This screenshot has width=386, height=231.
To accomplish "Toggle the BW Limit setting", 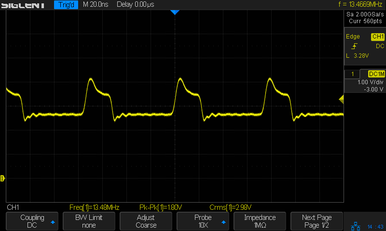I will click(x=89, y=221).
